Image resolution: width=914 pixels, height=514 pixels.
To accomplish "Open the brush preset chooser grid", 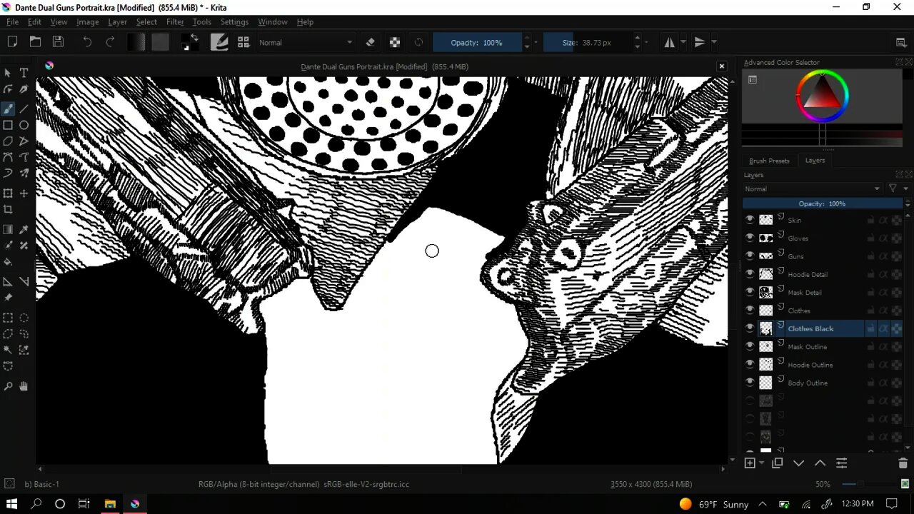I will tap(243, 42).
